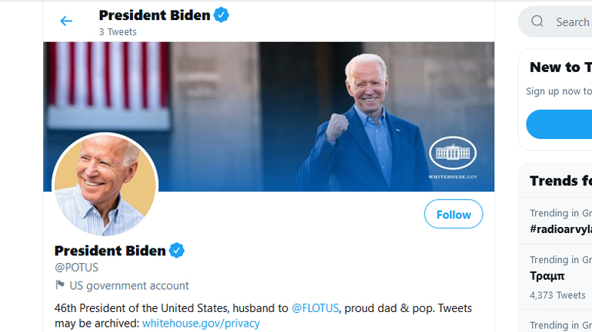
Task: Open the #radioarvyla trending topic
Action: [560, 228]
